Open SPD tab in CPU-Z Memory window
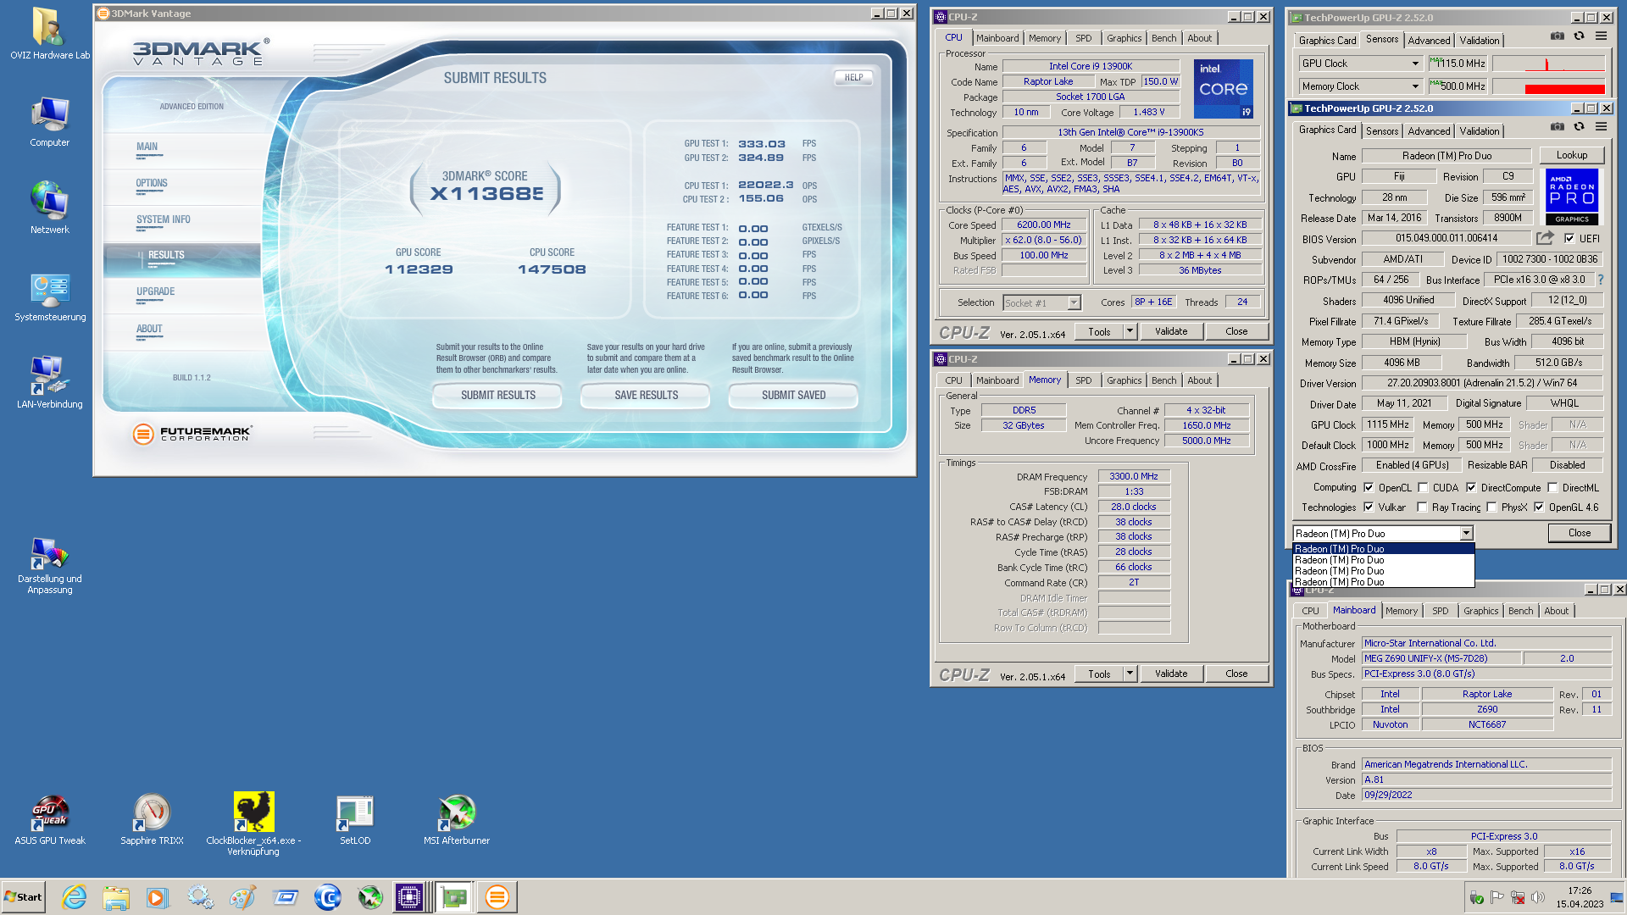 pyautogui.click(x=1083, y=380)
